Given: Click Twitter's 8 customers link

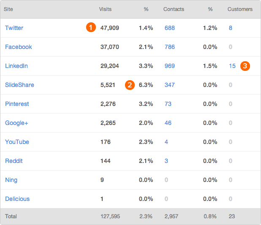Looking at the screenshot, I should click(x=231, y=28).
